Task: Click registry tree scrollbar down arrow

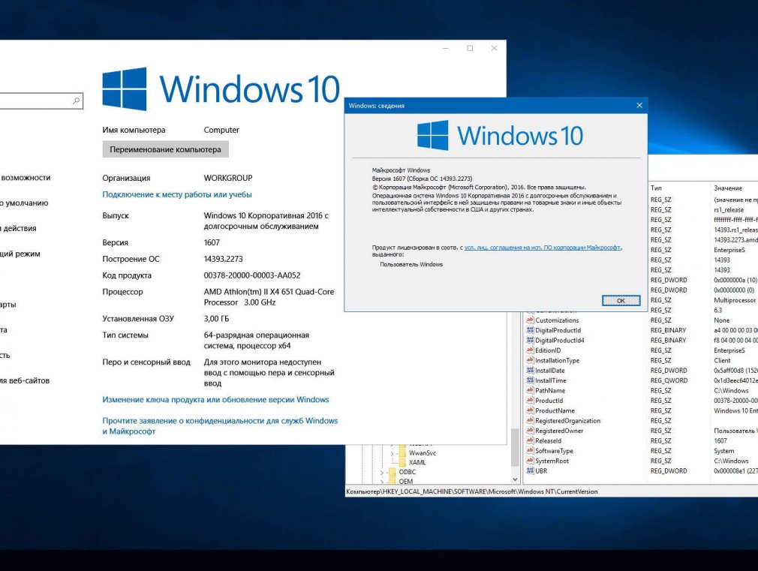Action: tap(515, 479)
